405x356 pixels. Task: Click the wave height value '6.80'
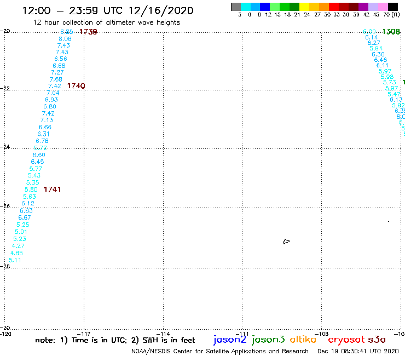coord(50,106)
